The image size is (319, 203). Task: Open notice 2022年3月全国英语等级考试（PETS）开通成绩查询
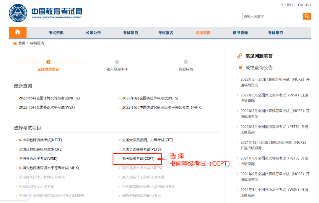point(274,129)
